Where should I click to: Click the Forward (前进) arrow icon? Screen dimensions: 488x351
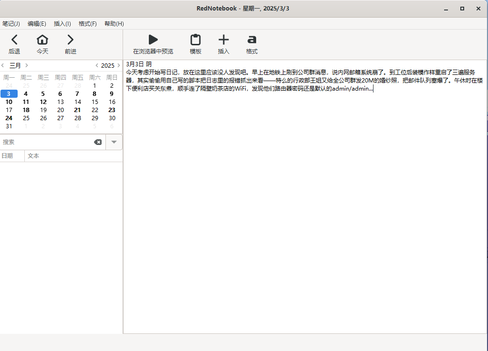pos(71,40)
